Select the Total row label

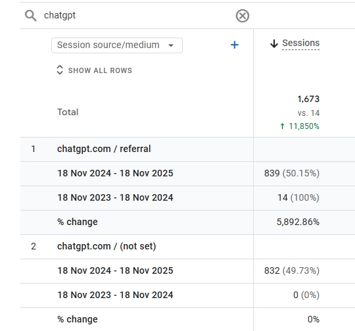[68, 112]
